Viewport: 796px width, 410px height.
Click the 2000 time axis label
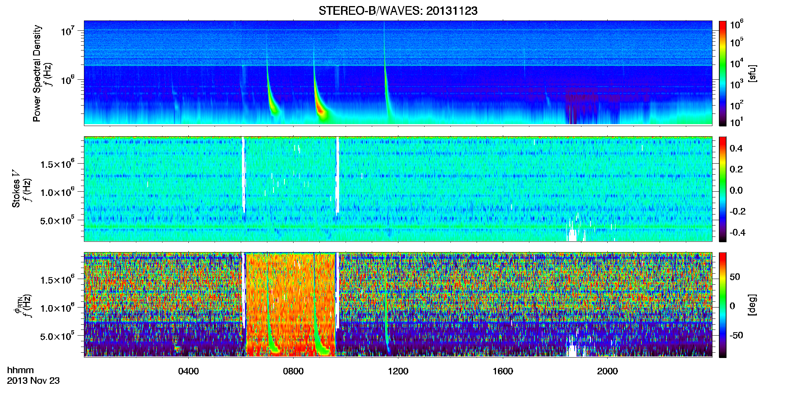click(608, 371)
